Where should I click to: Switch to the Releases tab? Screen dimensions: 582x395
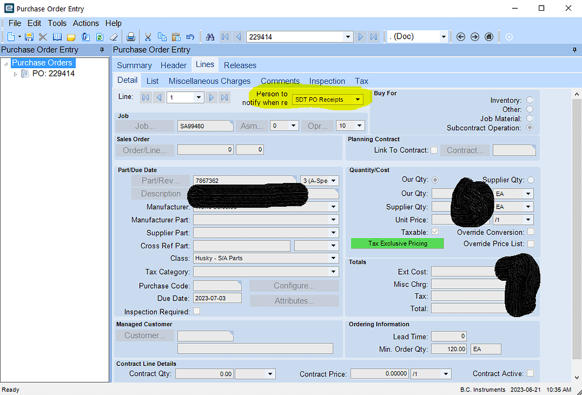coord(239,65)
